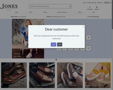Select size 8 in top row

(88, 37)
